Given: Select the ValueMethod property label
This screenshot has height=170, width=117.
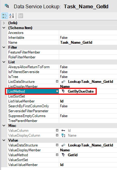Looking at the screenshot, I should point(18,155).
